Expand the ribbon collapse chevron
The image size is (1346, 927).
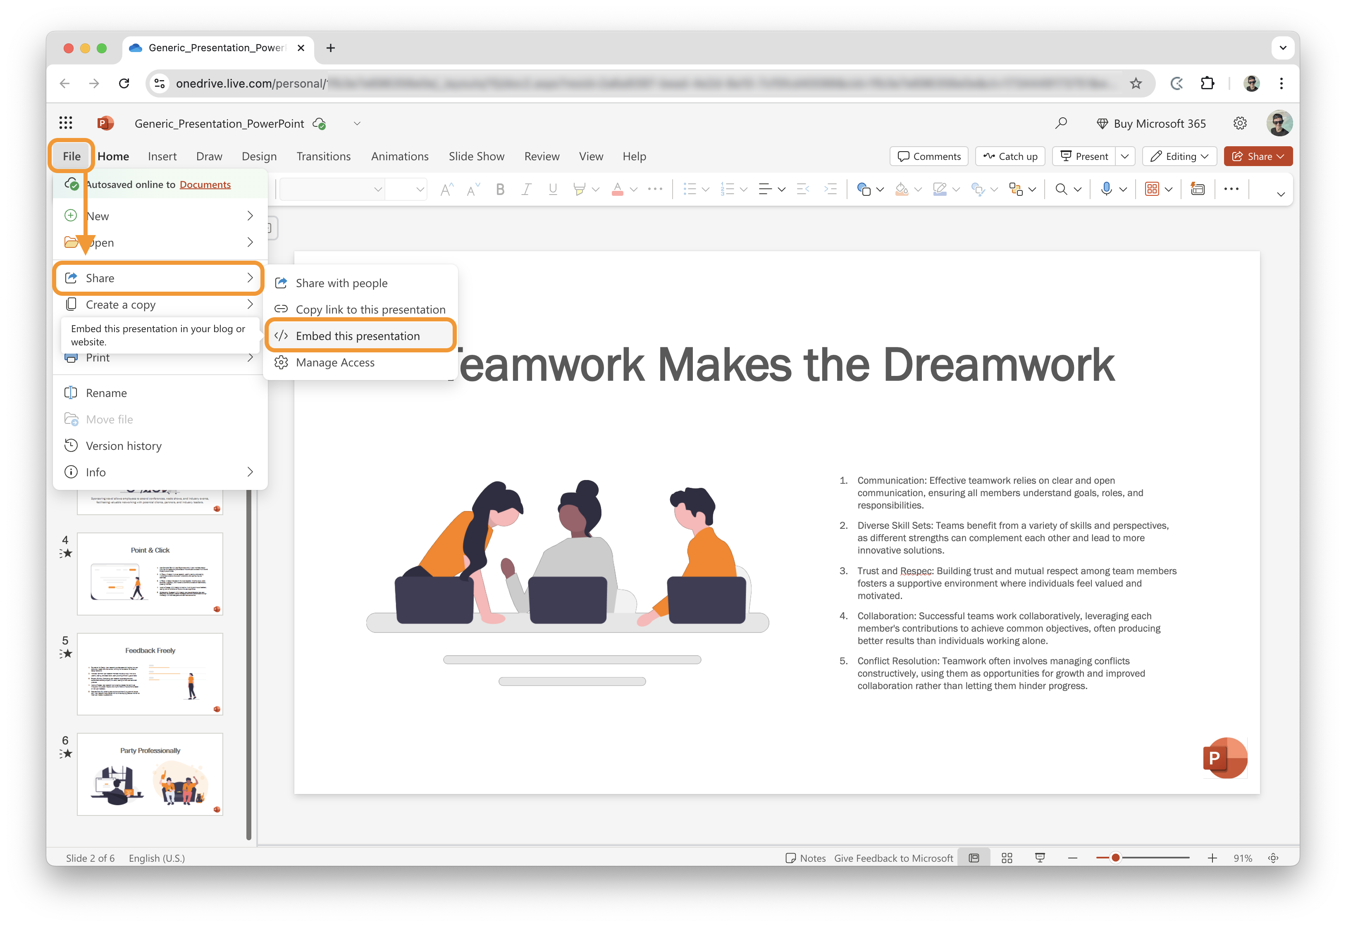click(x=1281, y=194)
